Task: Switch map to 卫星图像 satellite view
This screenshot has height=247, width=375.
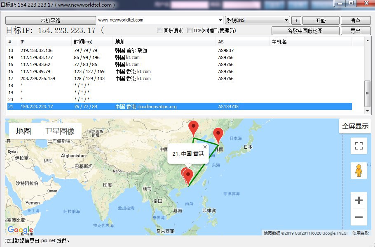Action: click(60, 131)
